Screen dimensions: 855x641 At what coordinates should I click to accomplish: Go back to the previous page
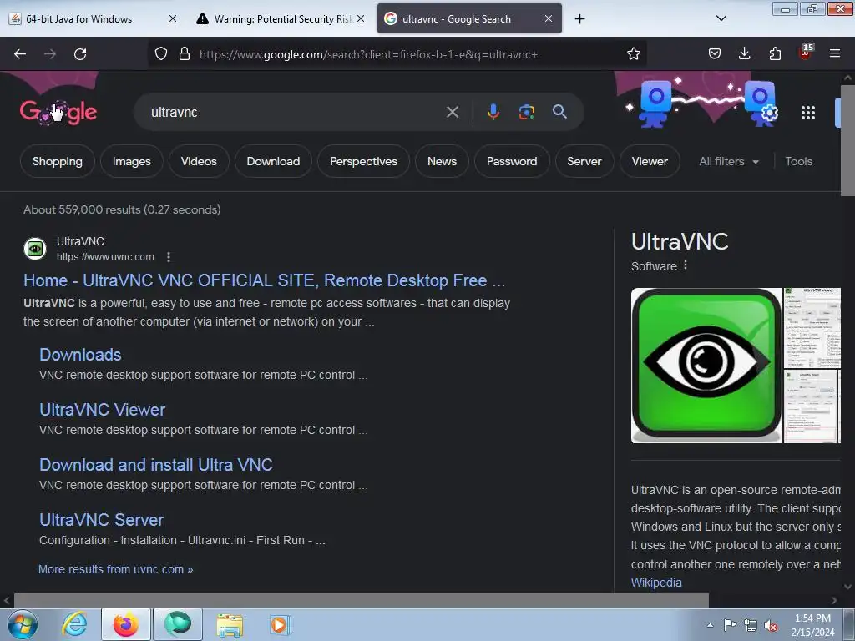click(x=20, y=54)
